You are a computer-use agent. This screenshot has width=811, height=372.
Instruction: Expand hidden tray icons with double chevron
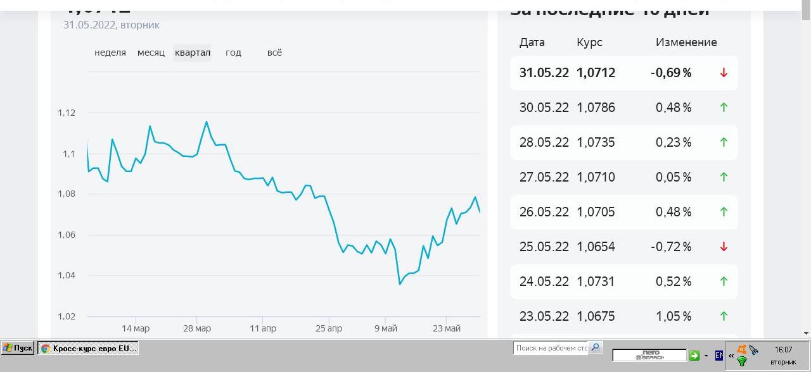coord(731,356)
